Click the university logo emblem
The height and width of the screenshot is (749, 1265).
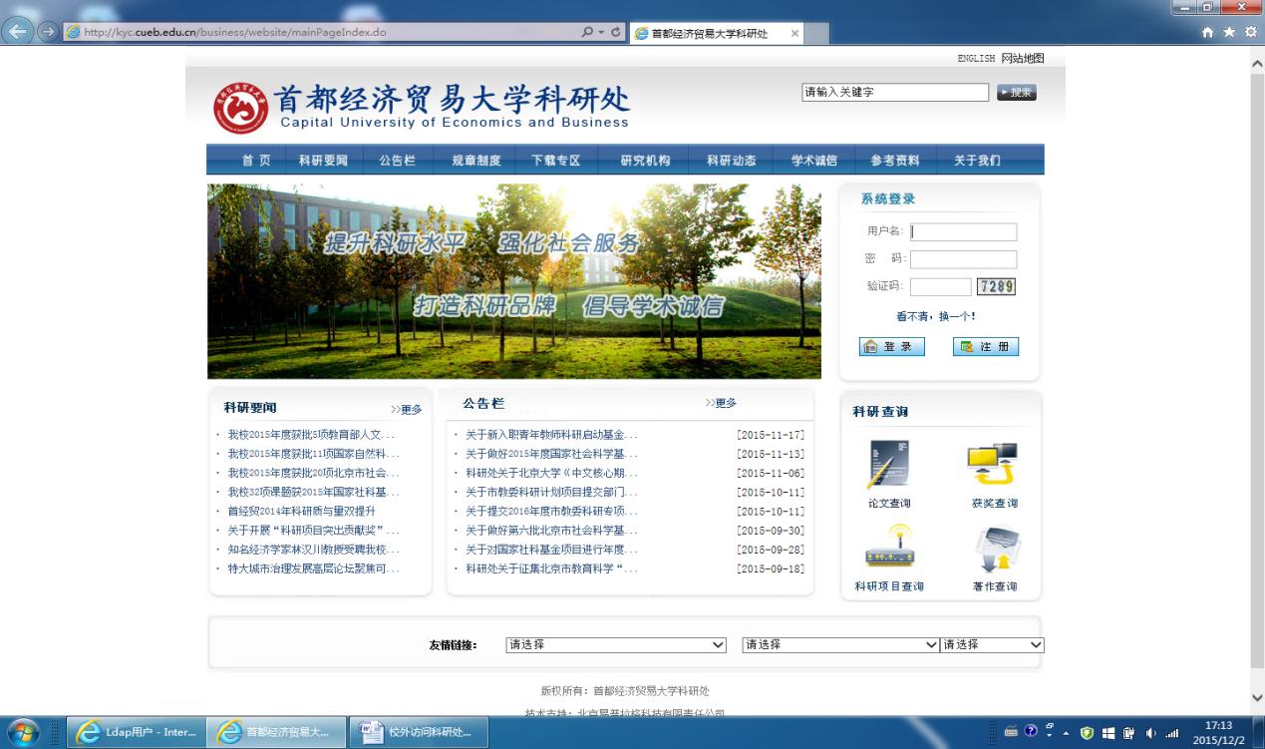point(240,109)
